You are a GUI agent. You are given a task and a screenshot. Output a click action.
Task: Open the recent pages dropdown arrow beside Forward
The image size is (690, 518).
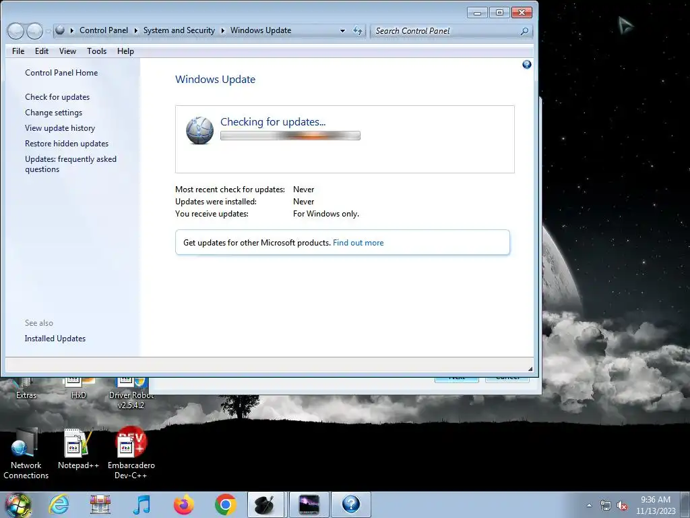click(x=48, y=31)
